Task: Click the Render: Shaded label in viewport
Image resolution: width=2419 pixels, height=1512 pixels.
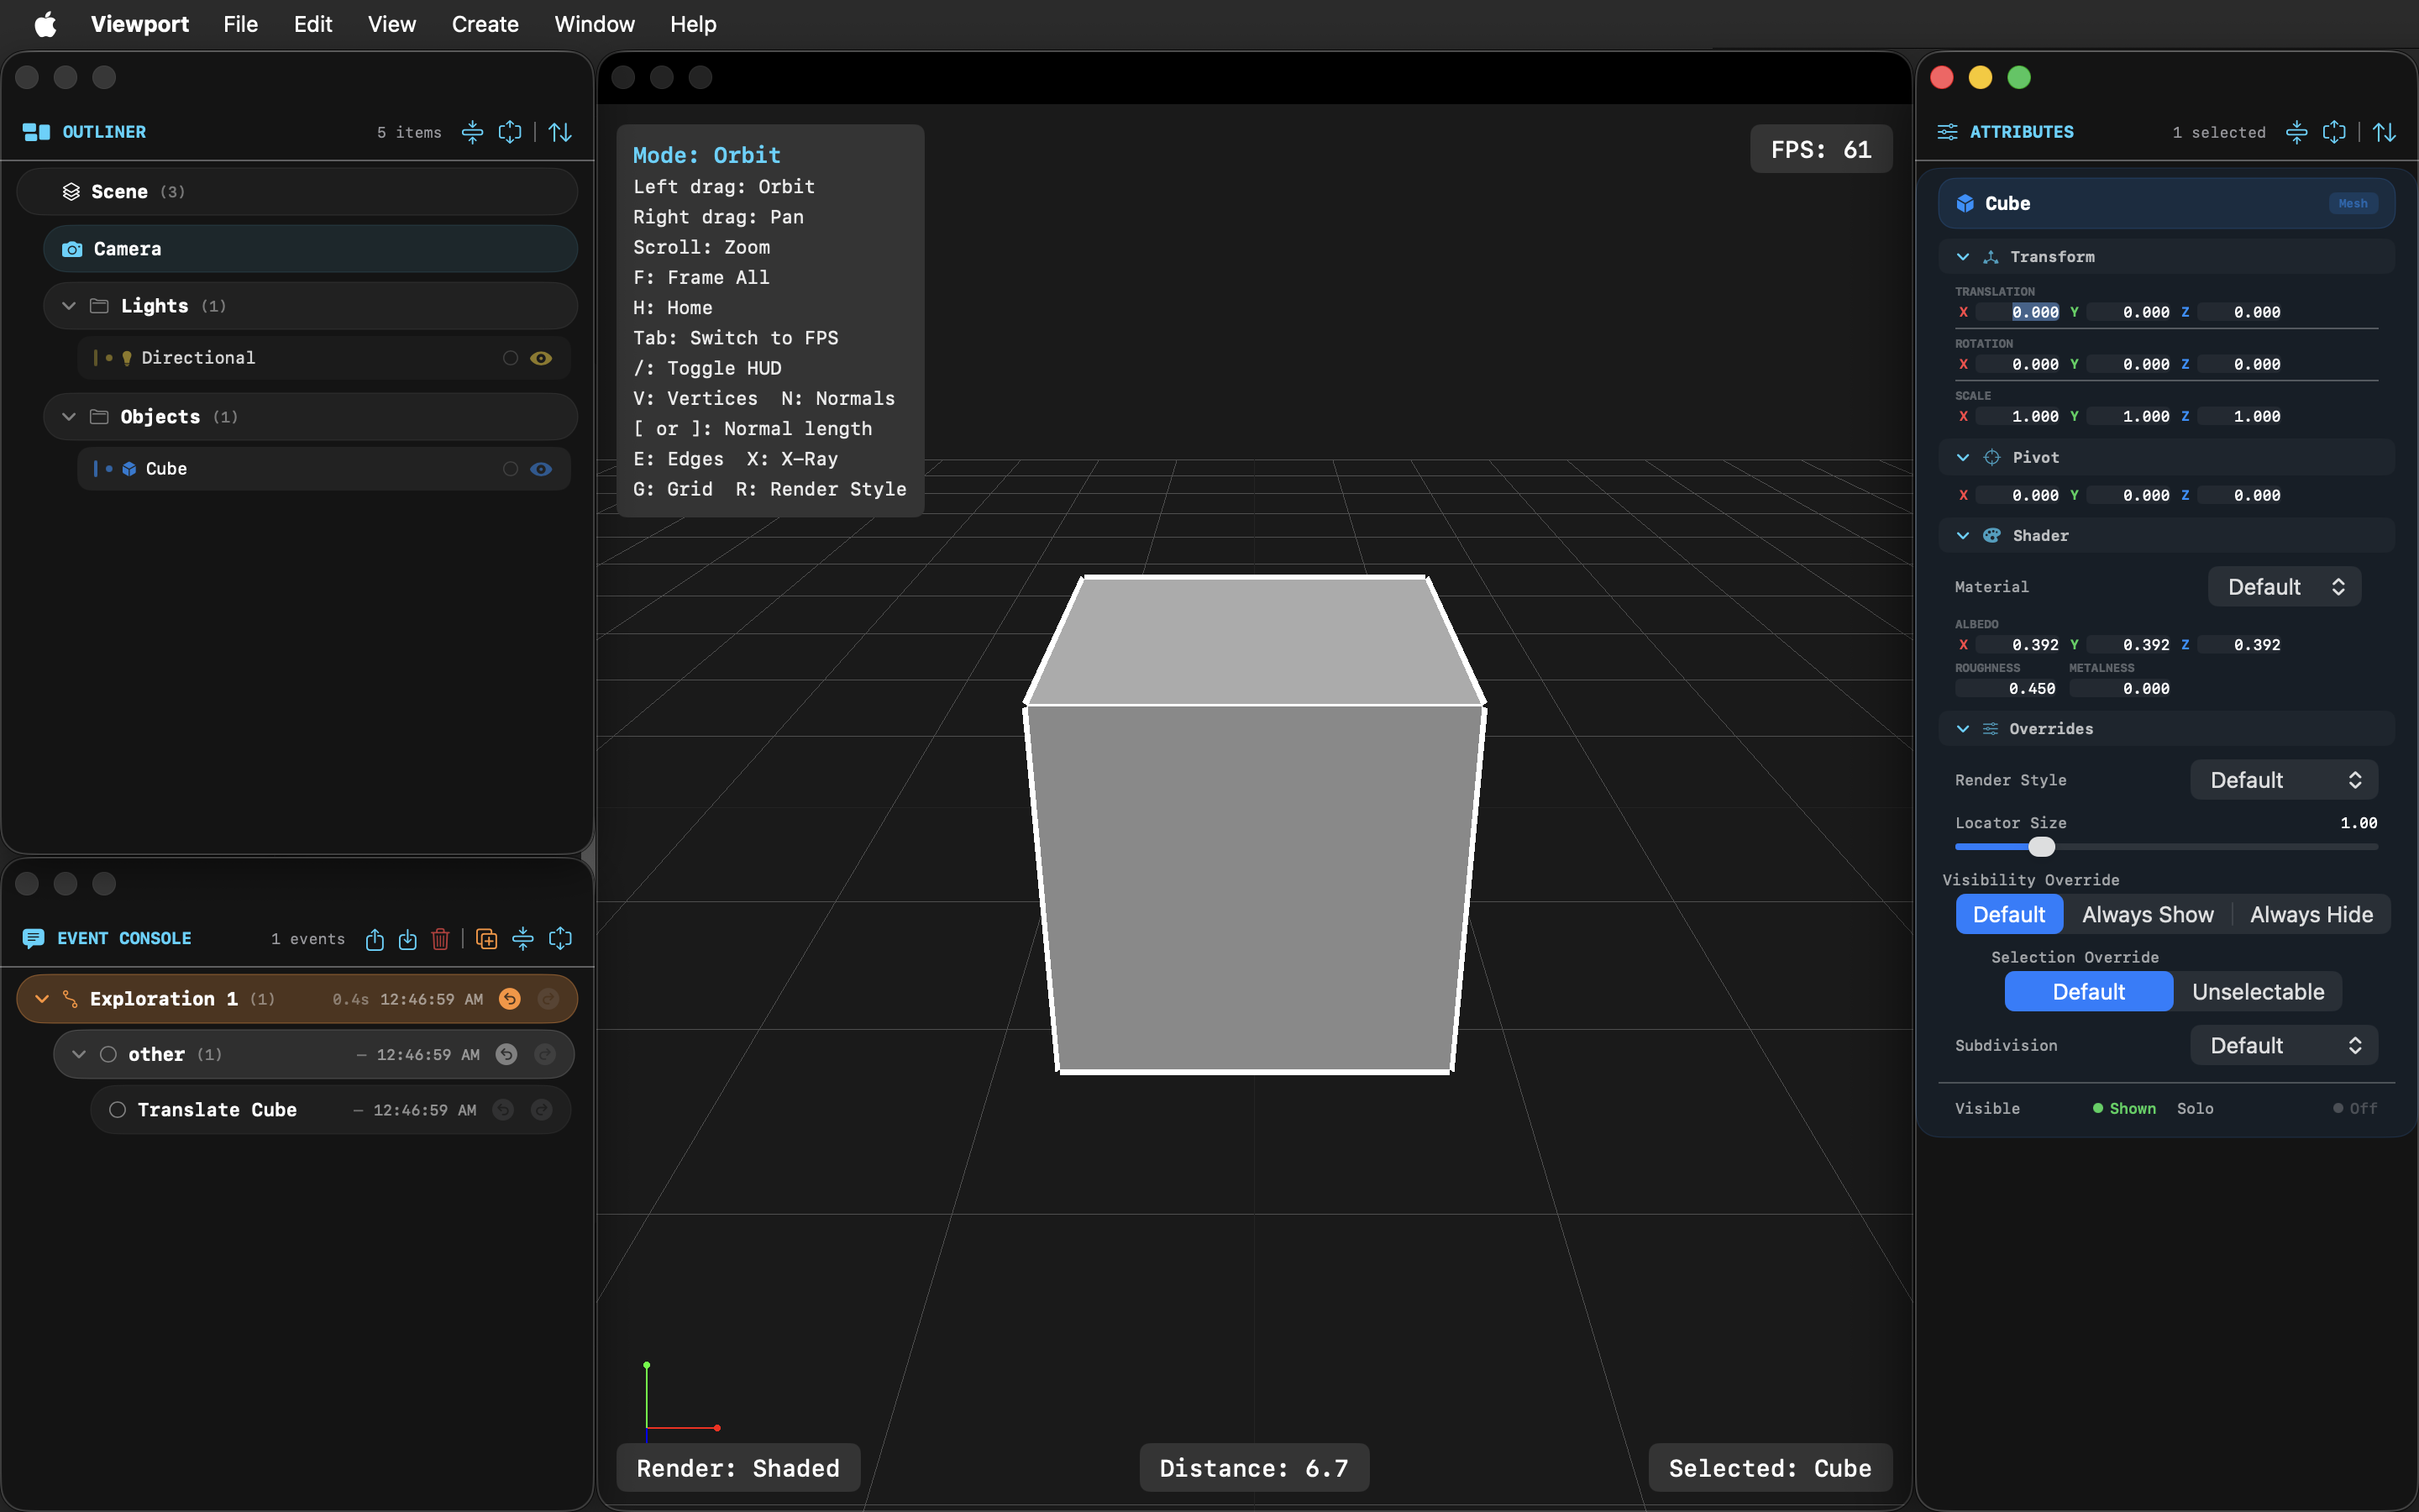Action: [x=737, y=1468]
